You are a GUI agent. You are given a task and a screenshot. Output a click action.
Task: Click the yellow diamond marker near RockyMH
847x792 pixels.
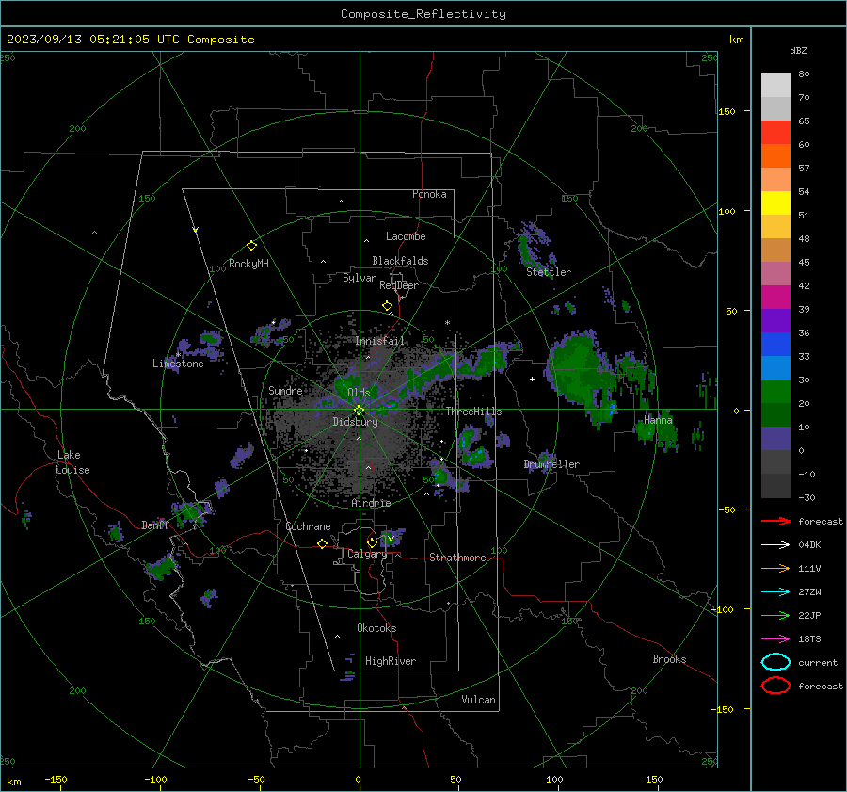[x=251, y=246]
